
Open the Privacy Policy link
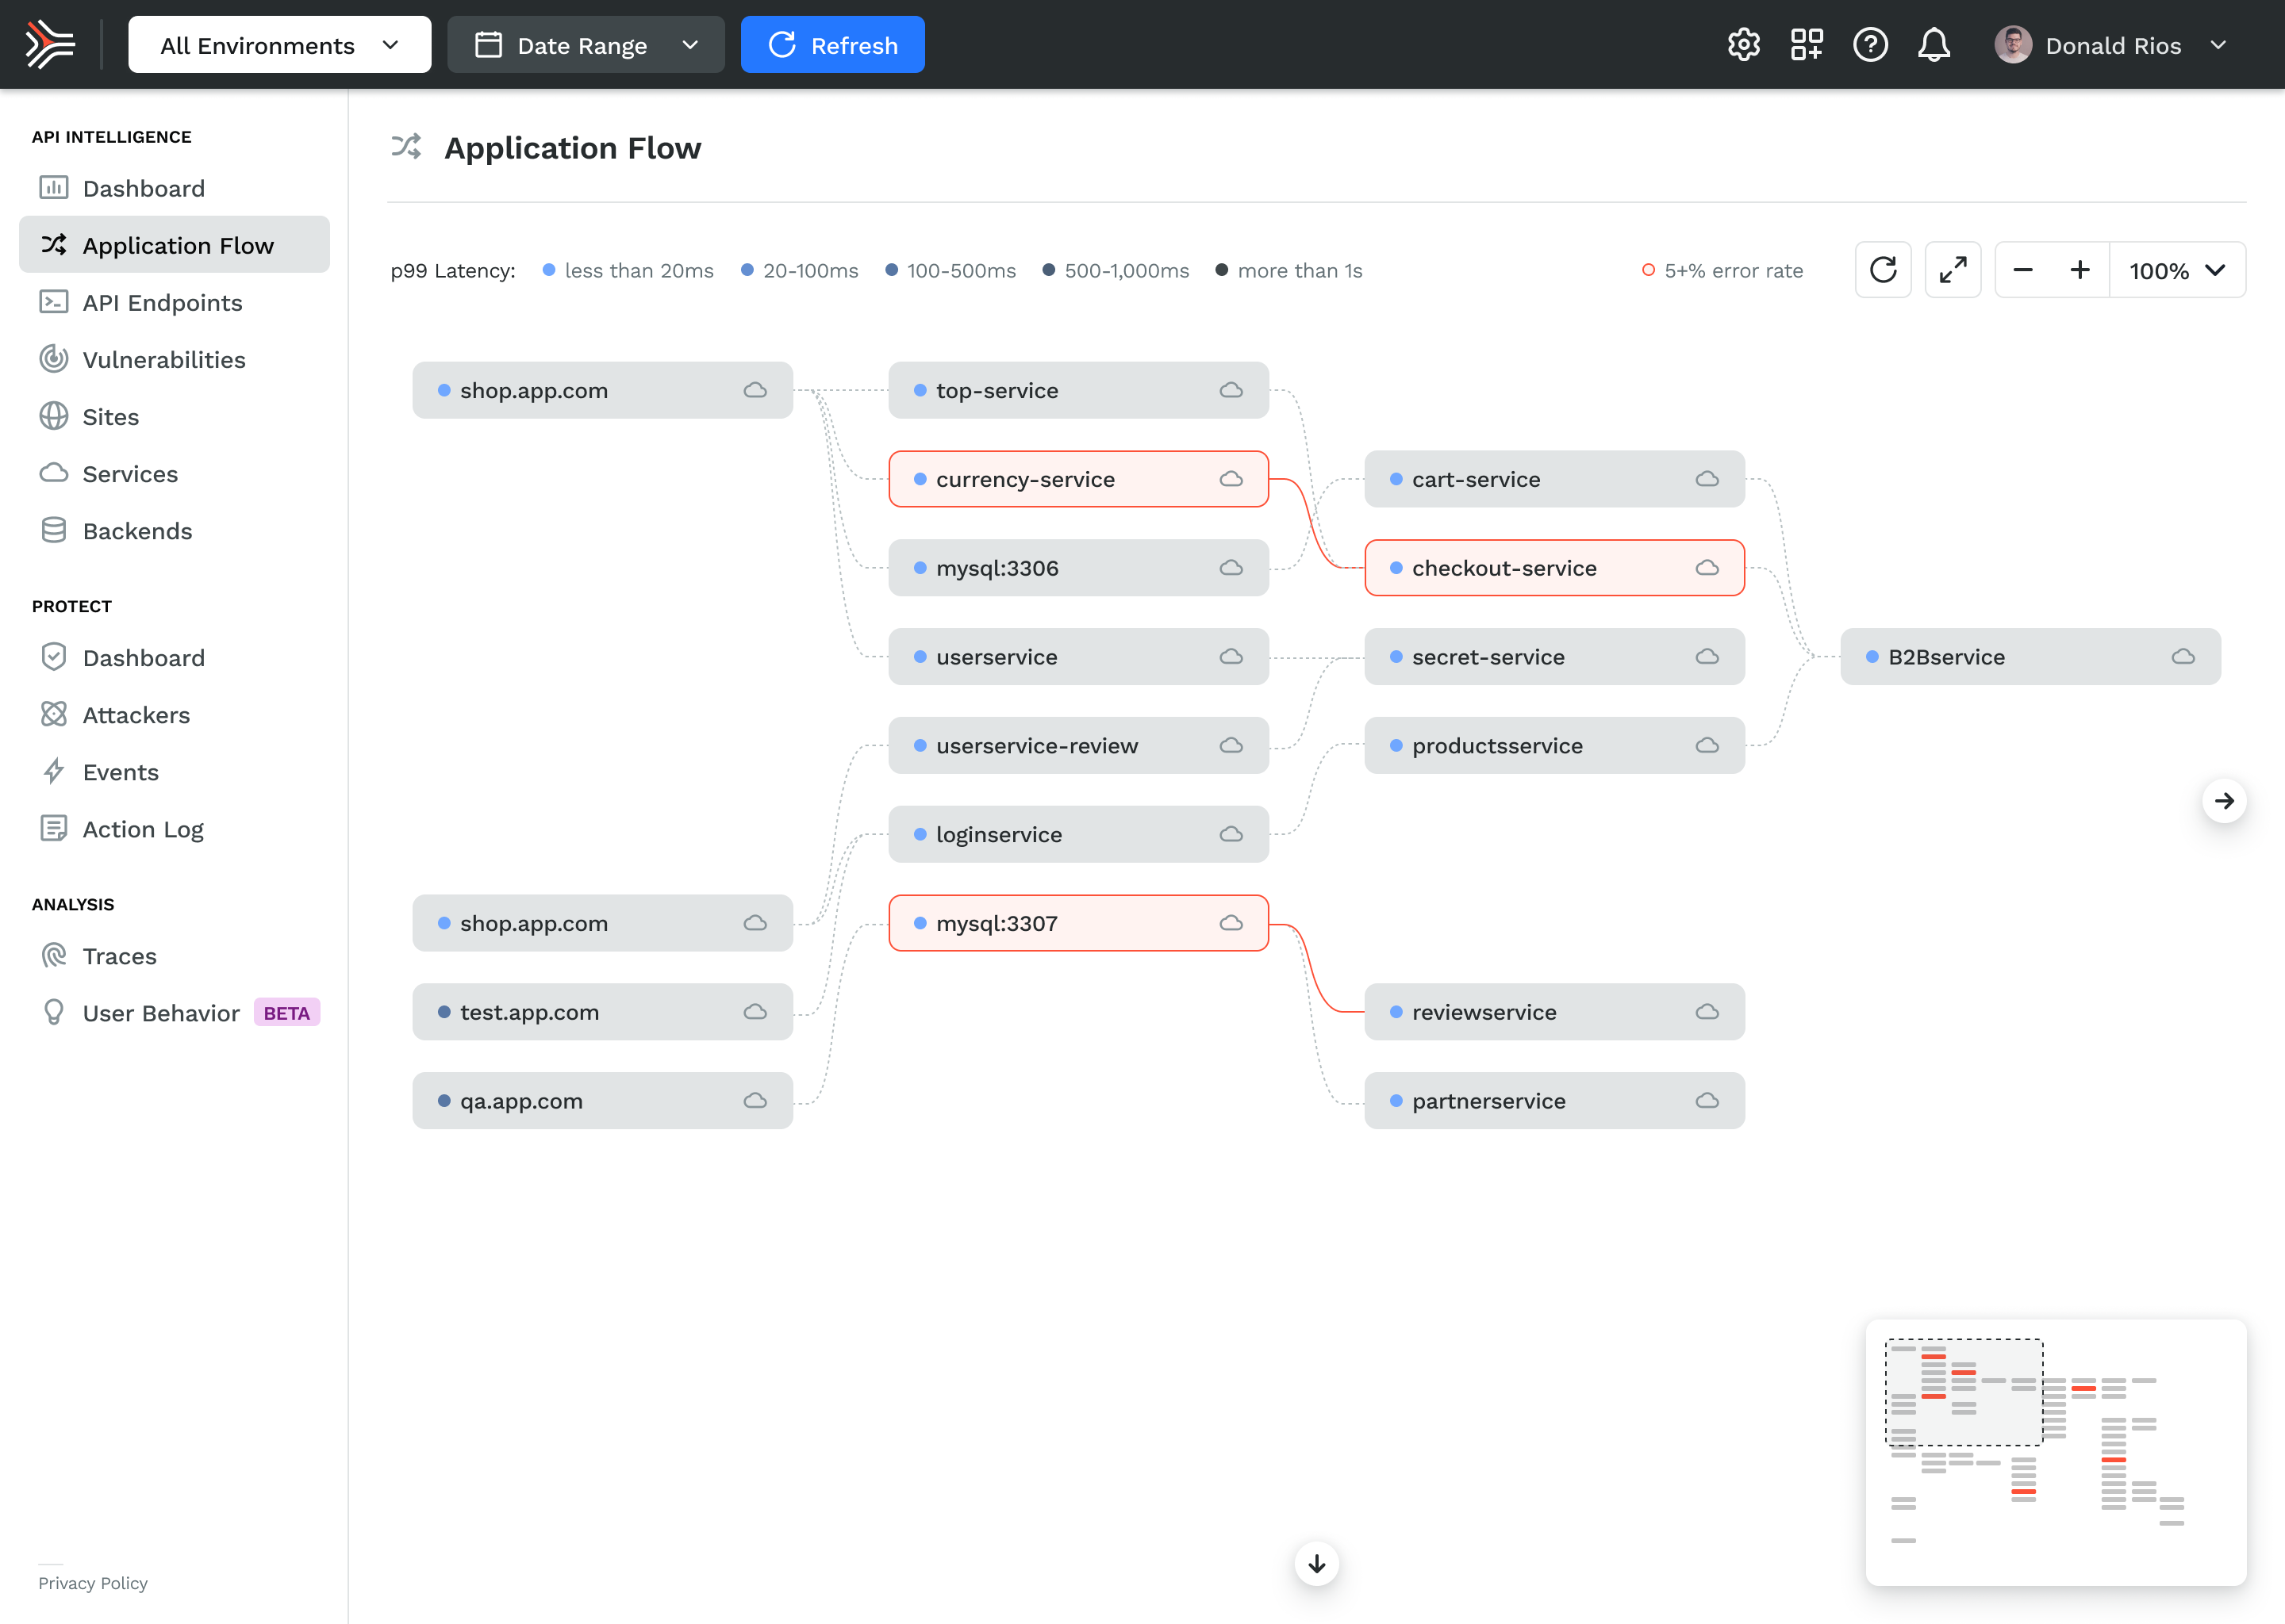coord(93,1583)
